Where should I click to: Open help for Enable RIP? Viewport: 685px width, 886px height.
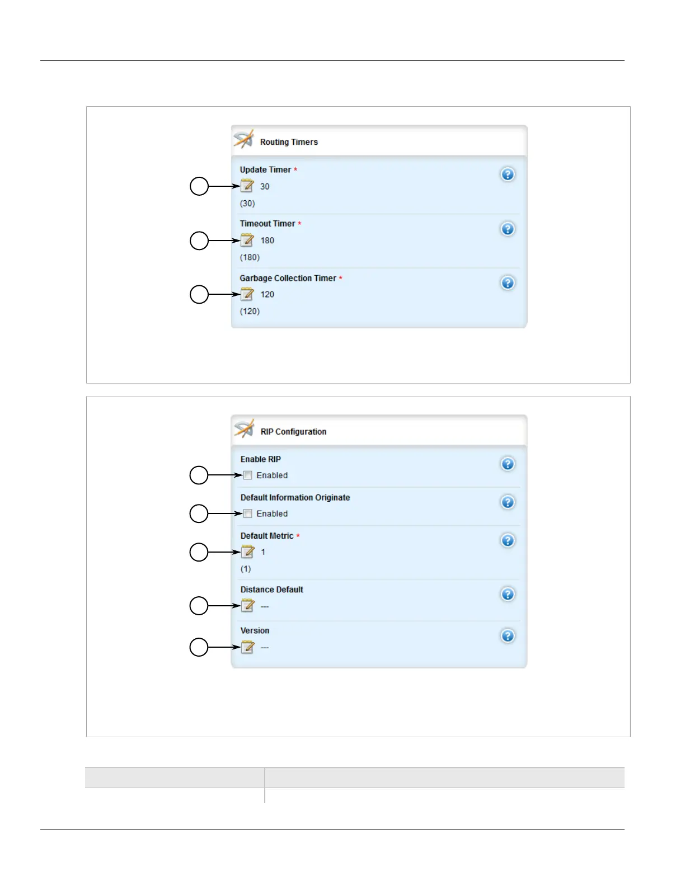(x=508, y=464)
